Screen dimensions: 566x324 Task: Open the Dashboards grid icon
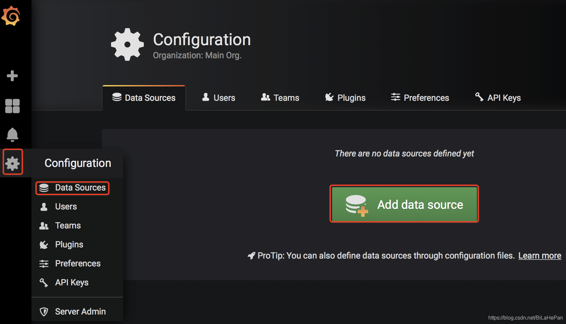click(x=12, y=106)
